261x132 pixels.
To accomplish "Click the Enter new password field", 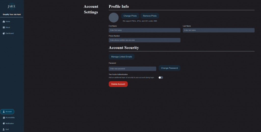I will (132, 69).
